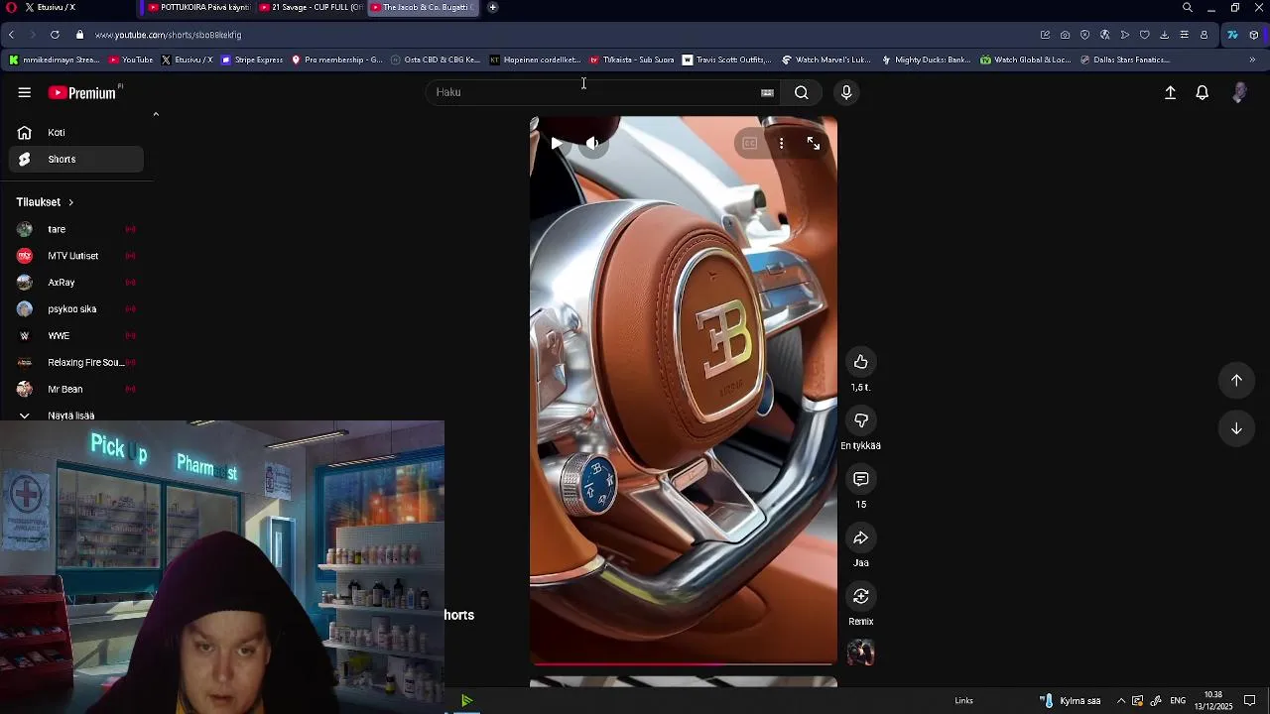The width and height of the screenshot is (1270, 714).
Task: Like the Short with thumbs up
Action: pyautogui.click(x=861, y=362)
